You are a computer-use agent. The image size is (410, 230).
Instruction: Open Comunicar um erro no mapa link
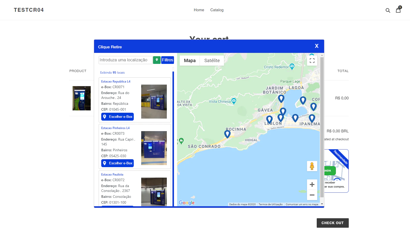click(302, 204)
